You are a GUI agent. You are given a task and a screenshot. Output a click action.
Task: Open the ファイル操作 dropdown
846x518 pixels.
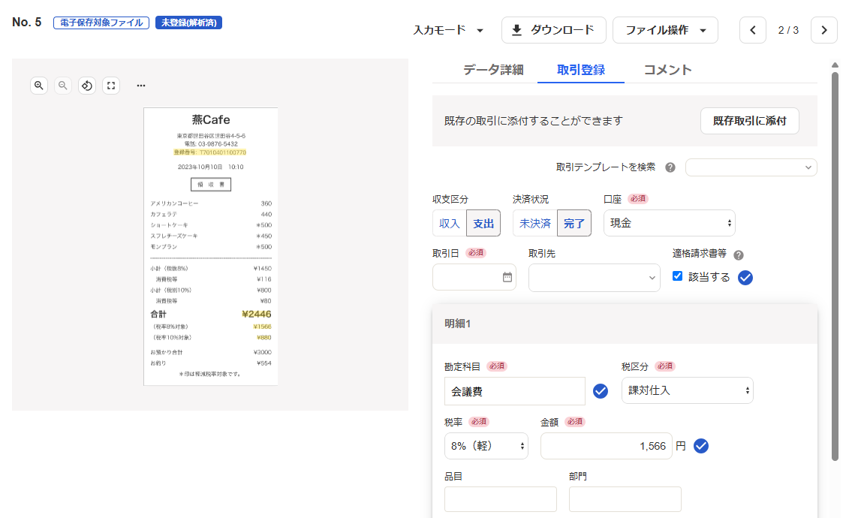click(x=665, y=30)
